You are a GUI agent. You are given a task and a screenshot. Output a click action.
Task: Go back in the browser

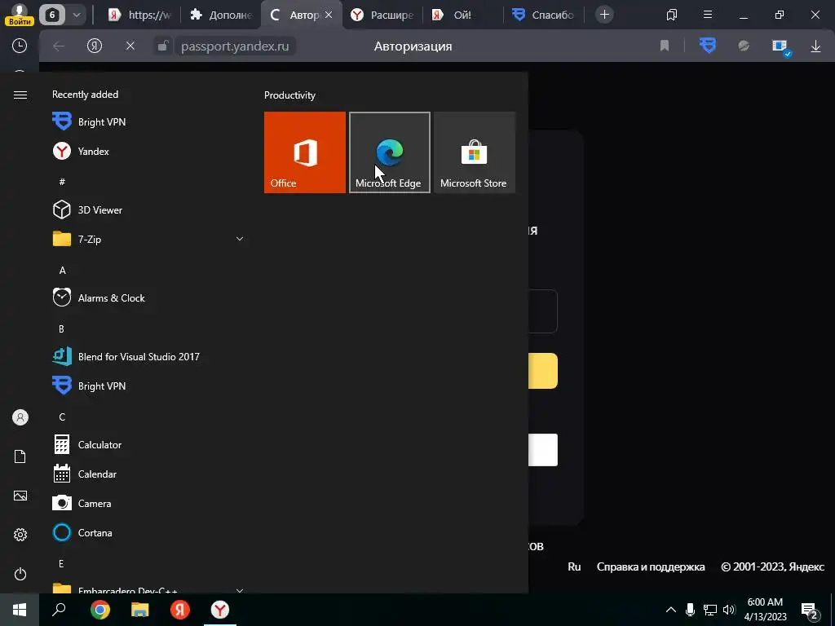[x=59, y=46]
